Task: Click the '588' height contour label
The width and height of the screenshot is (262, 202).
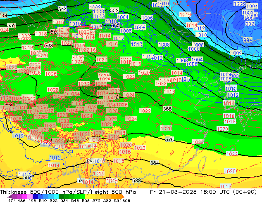Action: (x=136, y=181)
